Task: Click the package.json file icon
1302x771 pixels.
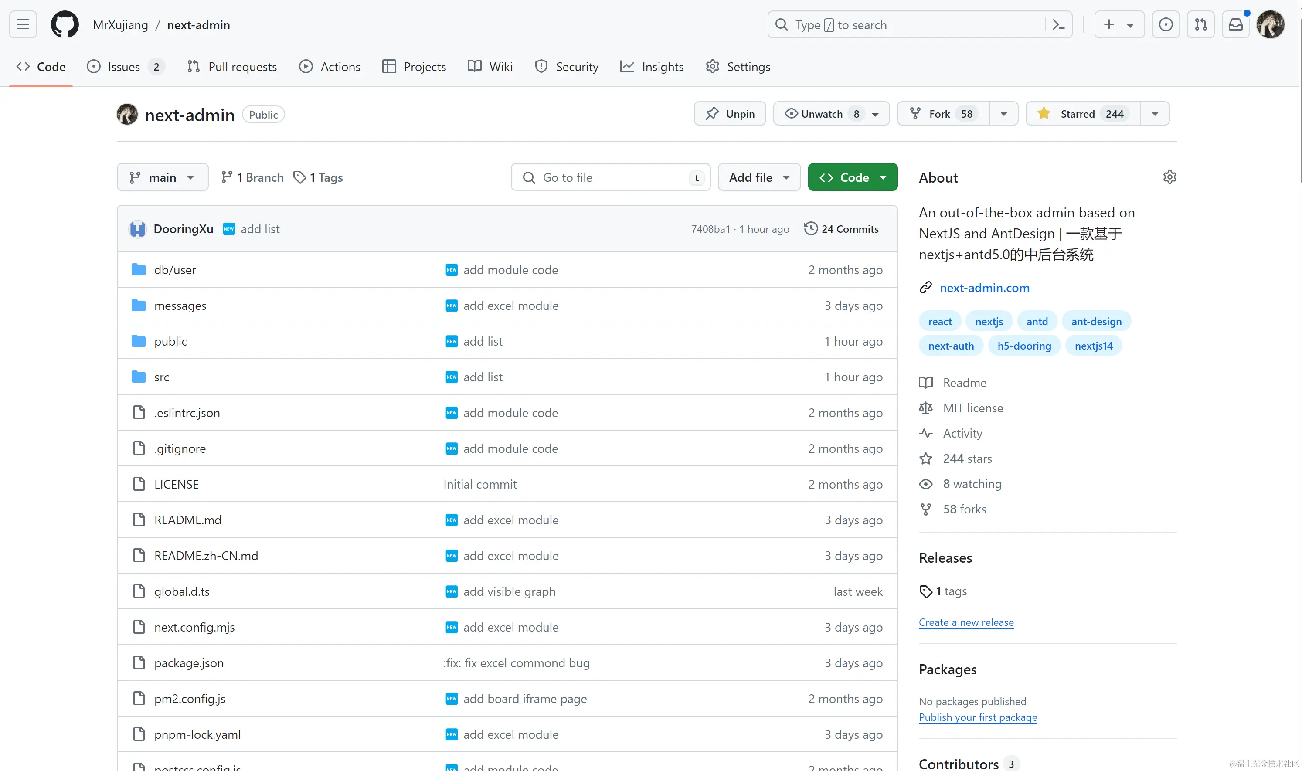Action: click(139, 662)
